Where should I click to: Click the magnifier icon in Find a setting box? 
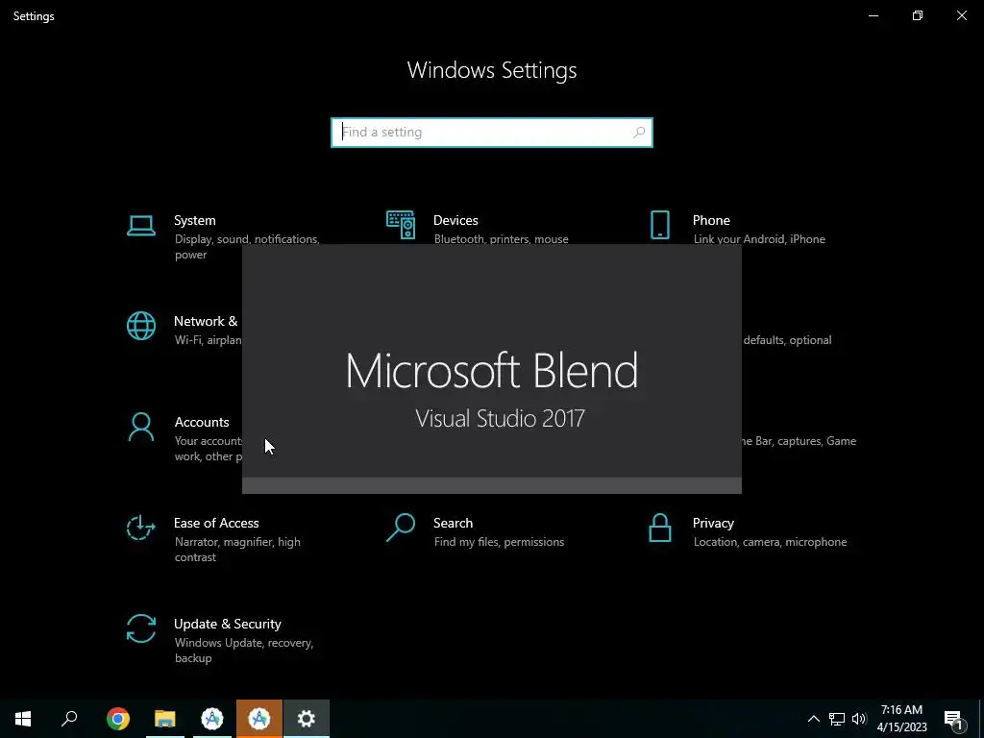tap(638, 133)
